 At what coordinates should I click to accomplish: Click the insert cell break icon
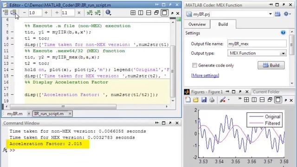pos(90,13)
